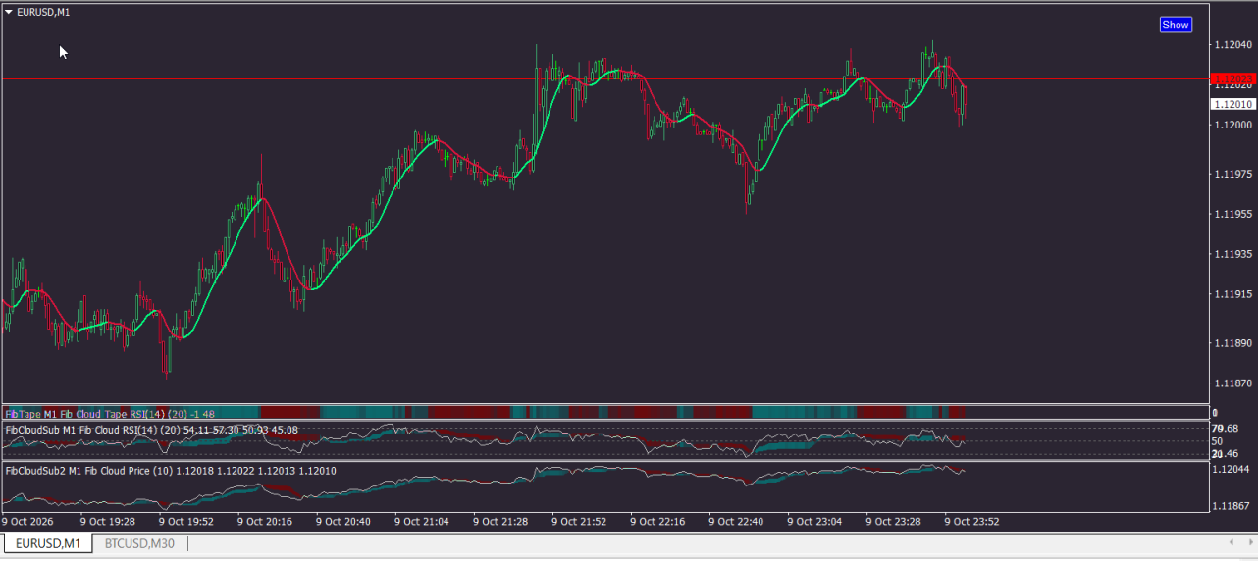The width and height of the screenshot is (1258, 561).
Task: Click the 1.11935 price scale label
Action: point(1232,254)
